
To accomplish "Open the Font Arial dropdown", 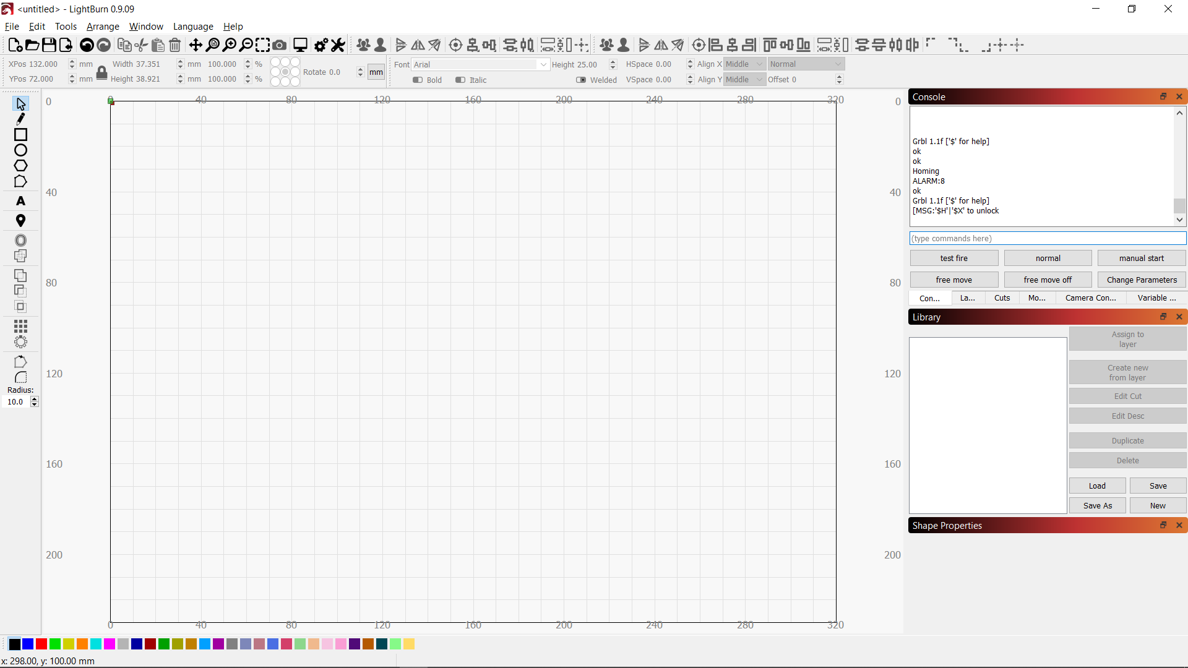I will click(x=481, y=64).
